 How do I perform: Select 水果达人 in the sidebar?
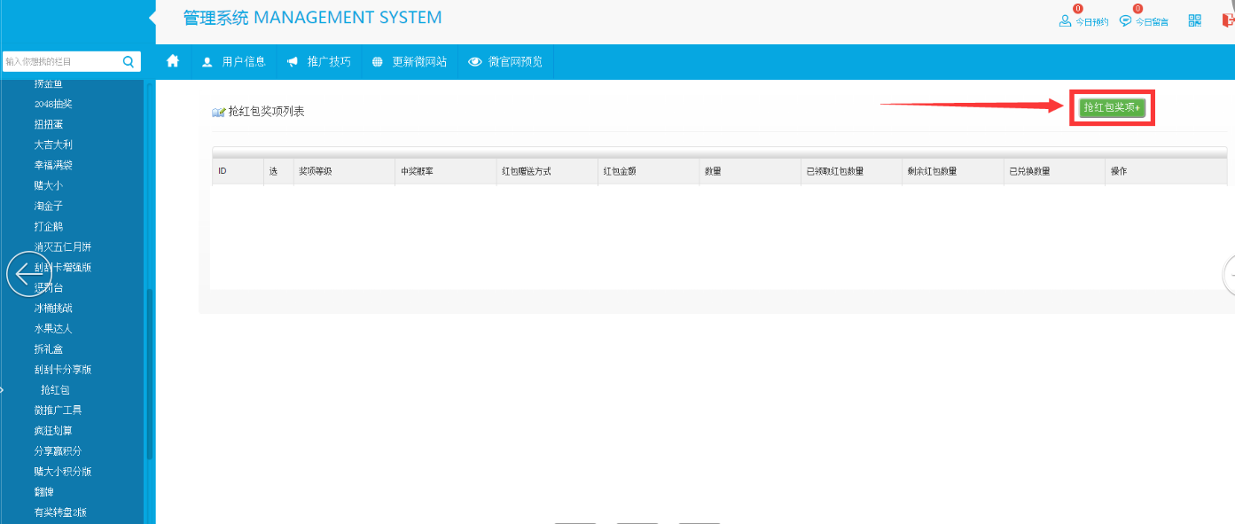click(x=53, y=329)
